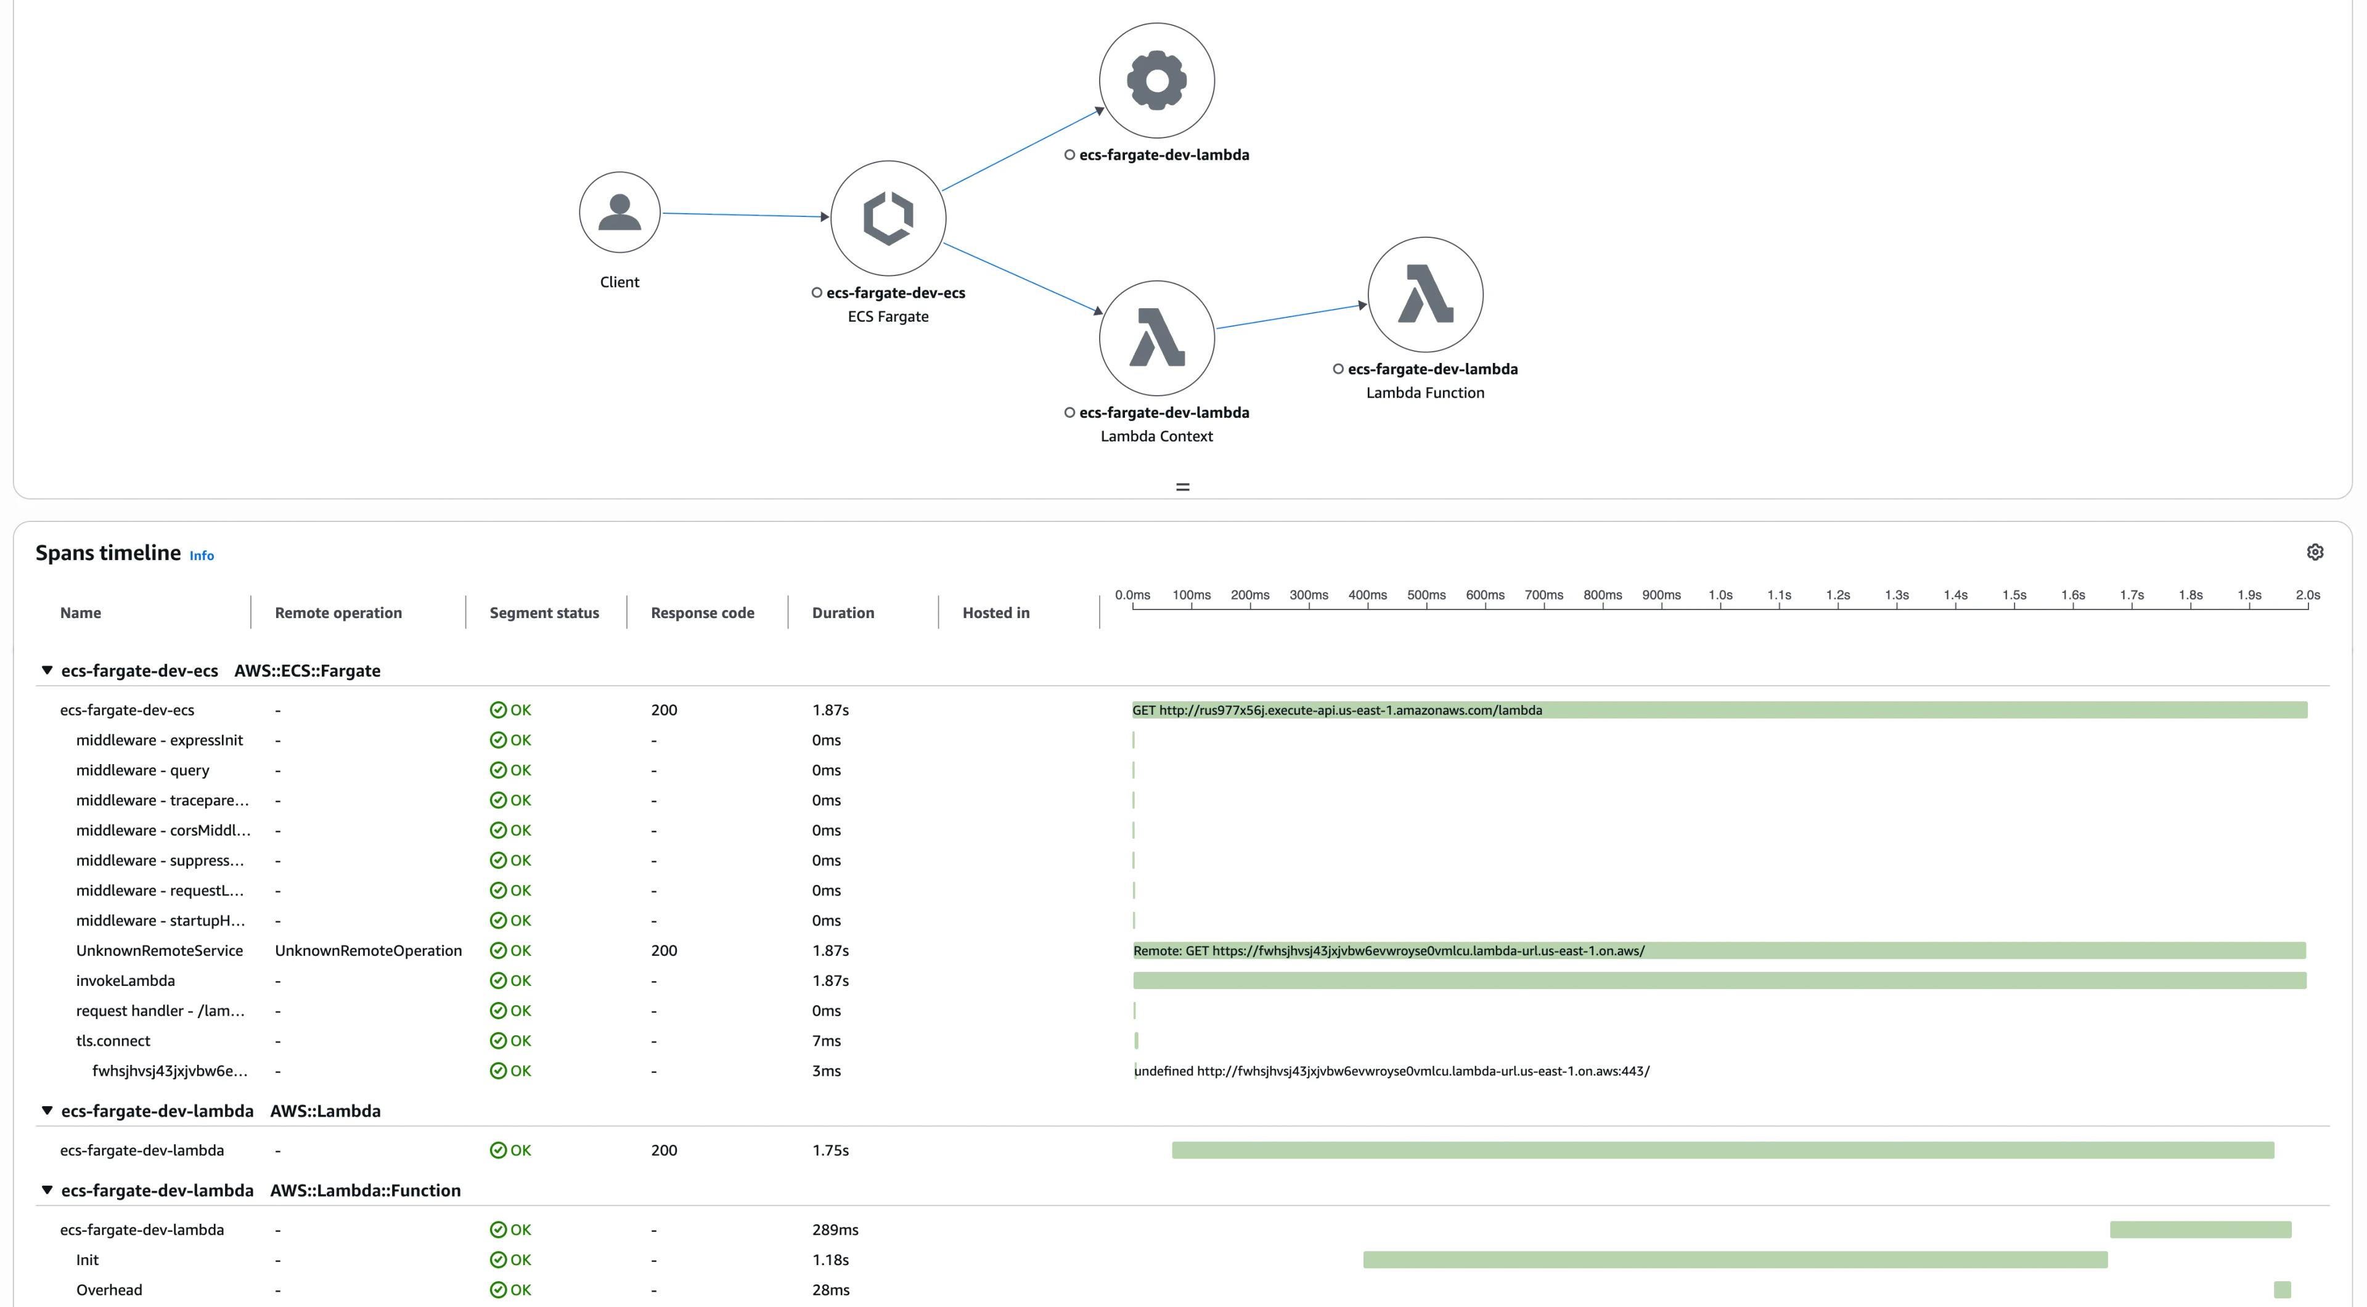Click the Overhead span row
Image resolution: width=2367 pixels, height=1307 pixels.
coord(108,1290)
